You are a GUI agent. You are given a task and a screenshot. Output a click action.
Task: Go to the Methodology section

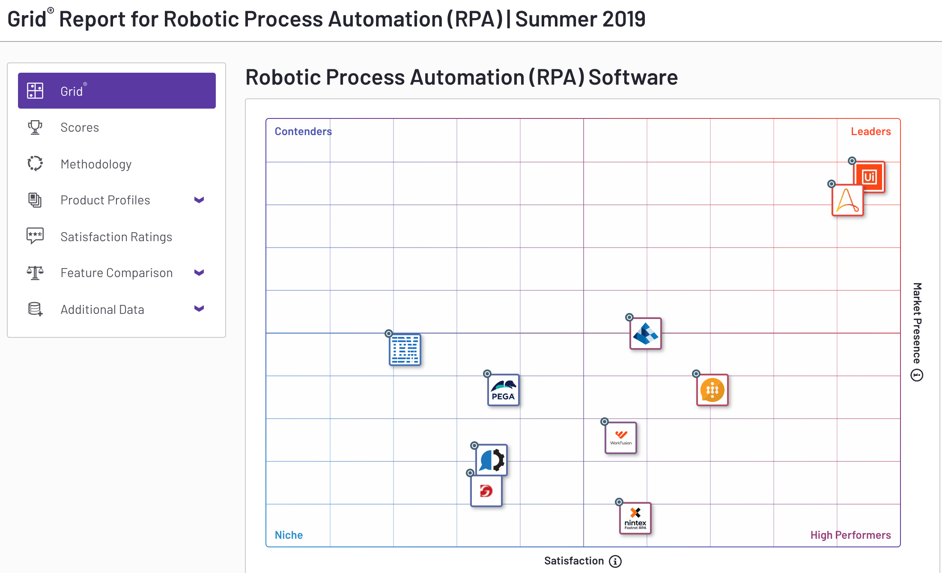[x=96, y=164]
